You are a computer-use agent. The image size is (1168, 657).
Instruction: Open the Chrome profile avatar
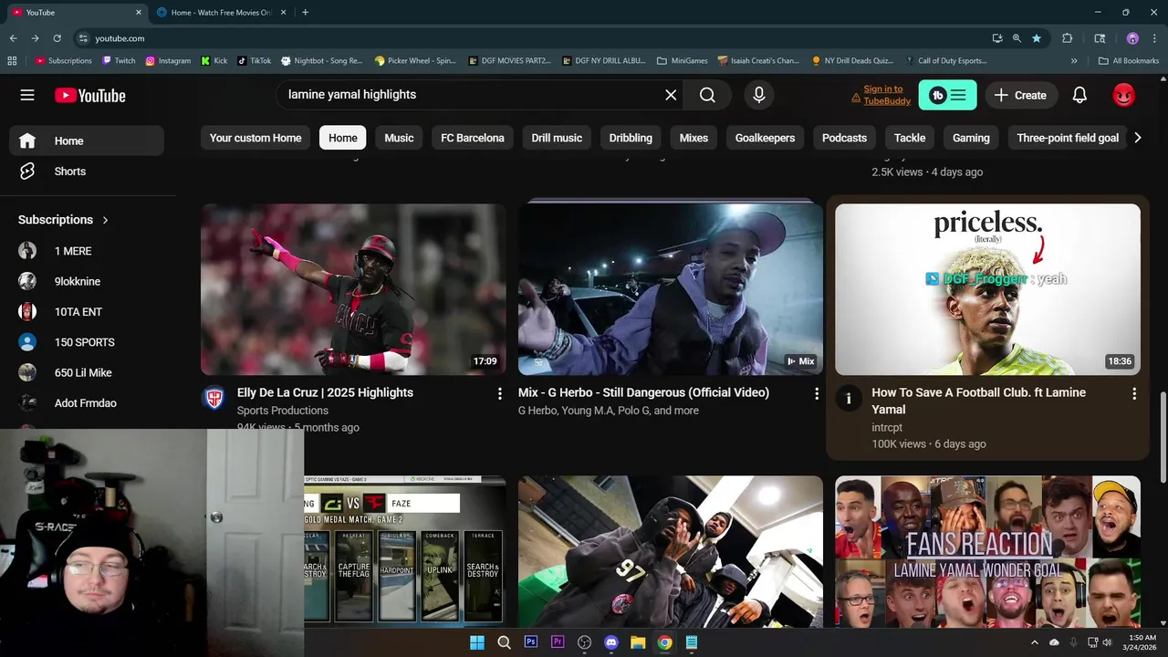coord(1132,38)
